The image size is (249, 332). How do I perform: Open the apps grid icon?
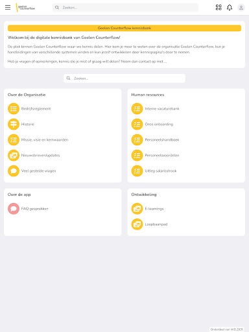(x=219, y=8)
